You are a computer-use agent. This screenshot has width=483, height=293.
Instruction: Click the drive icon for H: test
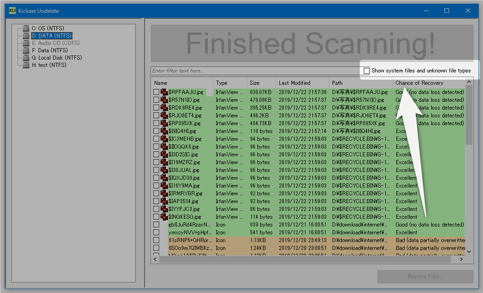[26, 65]
